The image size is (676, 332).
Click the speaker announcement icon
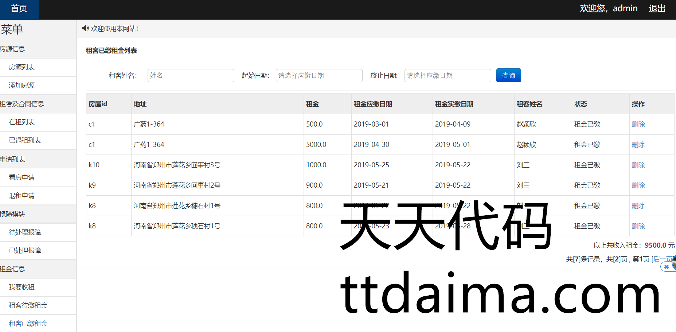pyautogui.click(x=85, y=28)
